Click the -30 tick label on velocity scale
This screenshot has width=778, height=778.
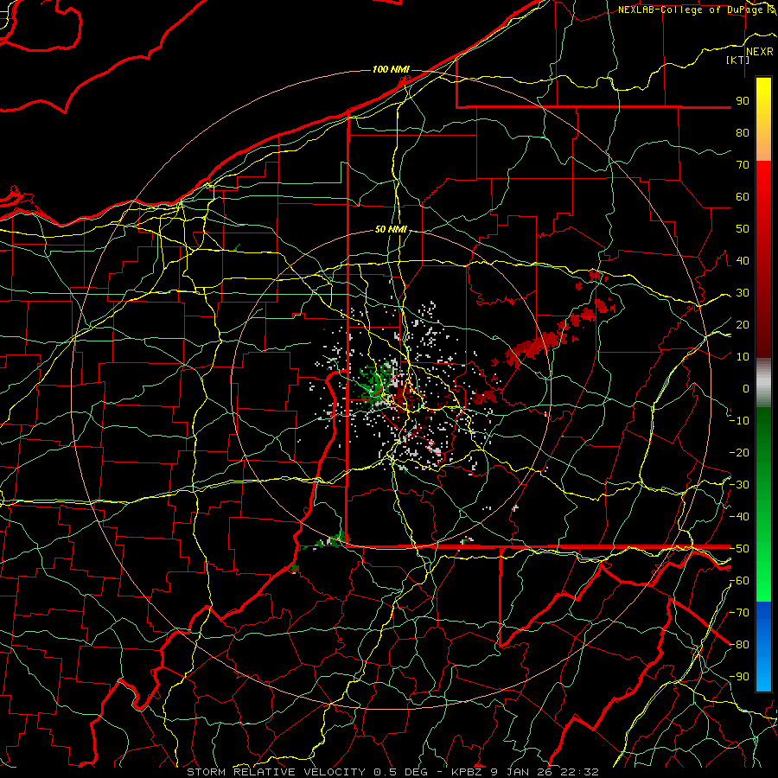pyautogui.click(x=739, y=485)
